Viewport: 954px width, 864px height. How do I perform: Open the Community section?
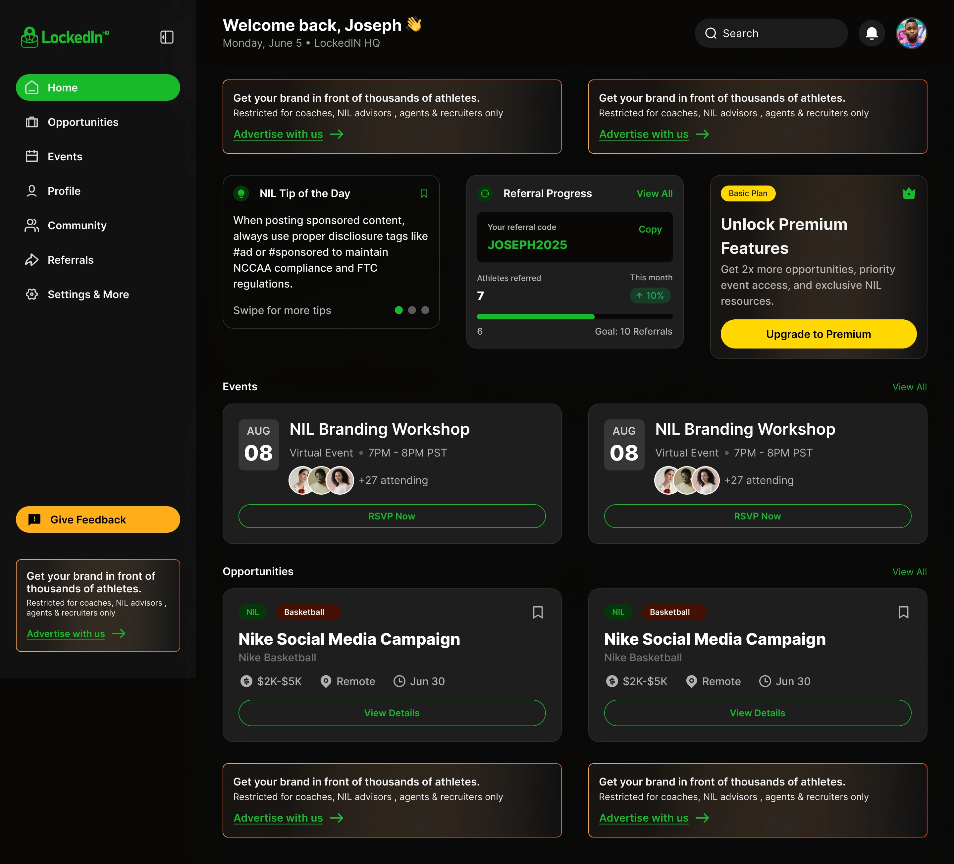click(x=98, y=225)
